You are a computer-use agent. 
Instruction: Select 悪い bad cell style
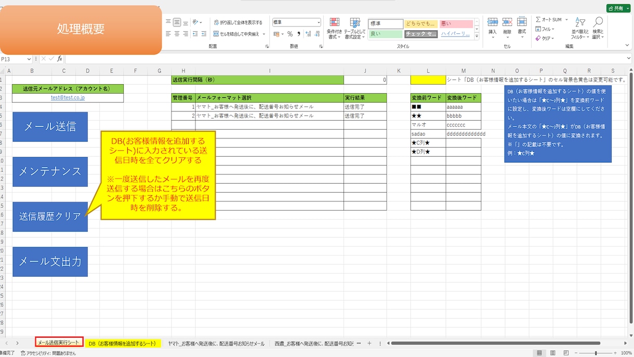(456, 24)
